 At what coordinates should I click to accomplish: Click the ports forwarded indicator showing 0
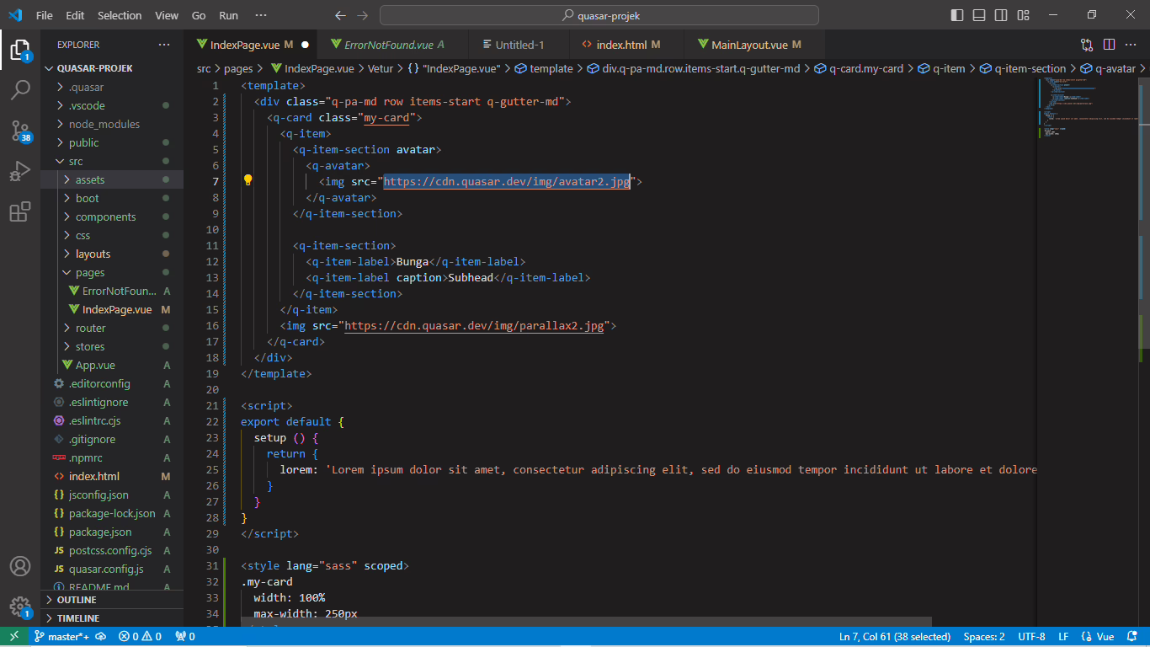click(x=184, y=637)
